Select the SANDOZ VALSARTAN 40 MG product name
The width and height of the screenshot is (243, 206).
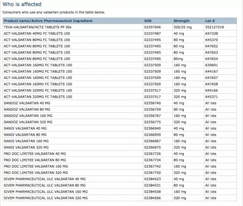27,103
